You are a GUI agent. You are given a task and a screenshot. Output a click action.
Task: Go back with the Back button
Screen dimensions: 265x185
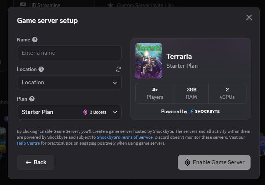(x=36, y=162)
